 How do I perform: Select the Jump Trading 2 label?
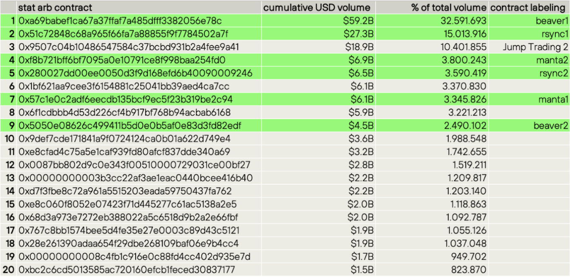point(535,47)
